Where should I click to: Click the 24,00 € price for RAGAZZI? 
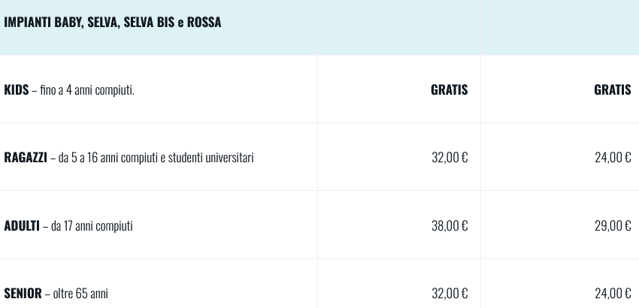613,158
